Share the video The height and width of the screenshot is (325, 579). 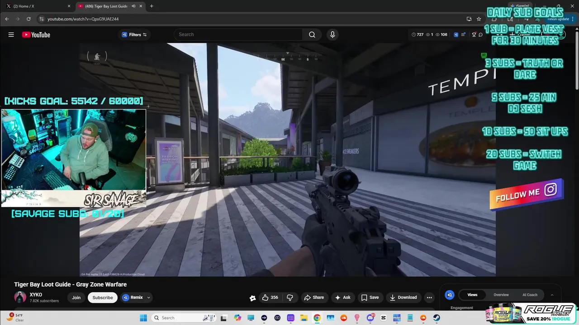[313, 297]
